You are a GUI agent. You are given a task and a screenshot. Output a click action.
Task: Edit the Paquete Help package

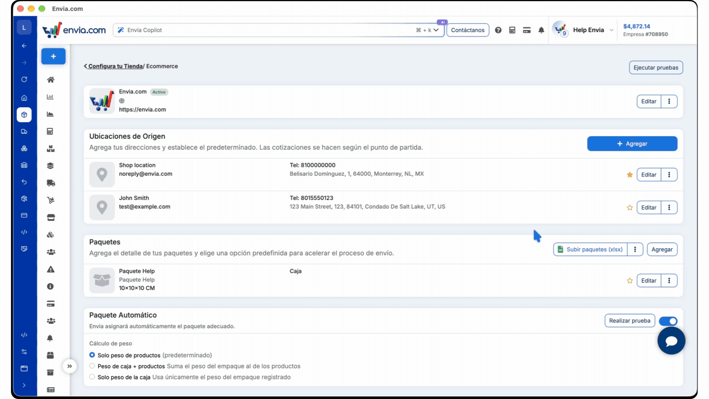pos(648,281)
